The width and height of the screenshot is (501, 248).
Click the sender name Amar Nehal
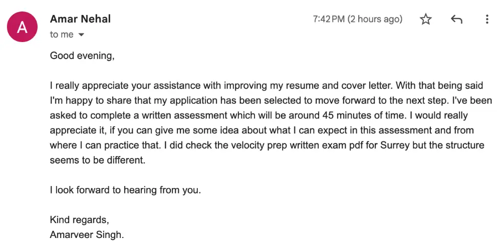(x=80, y=19)
